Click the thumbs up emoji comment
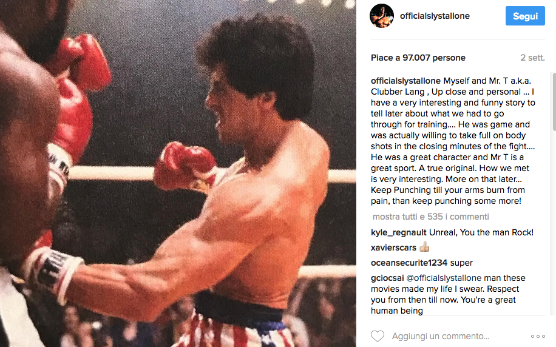The image size is (556, 347). click(x=424, y=247)
